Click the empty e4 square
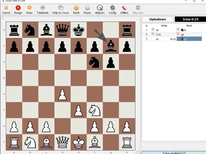Screen dimensions: 206x154 click(x=79, y=94)
